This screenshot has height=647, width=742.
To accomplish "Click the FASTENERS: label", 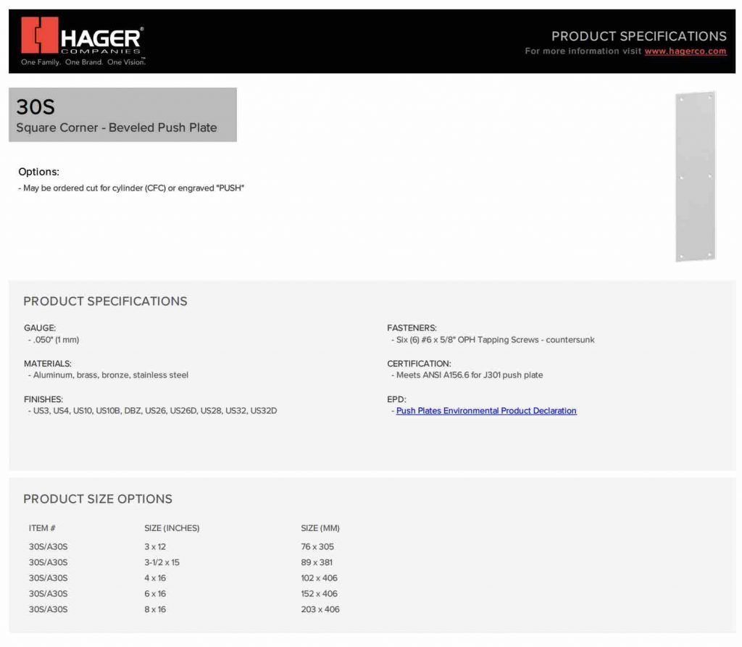I will (x=412, y=328).
